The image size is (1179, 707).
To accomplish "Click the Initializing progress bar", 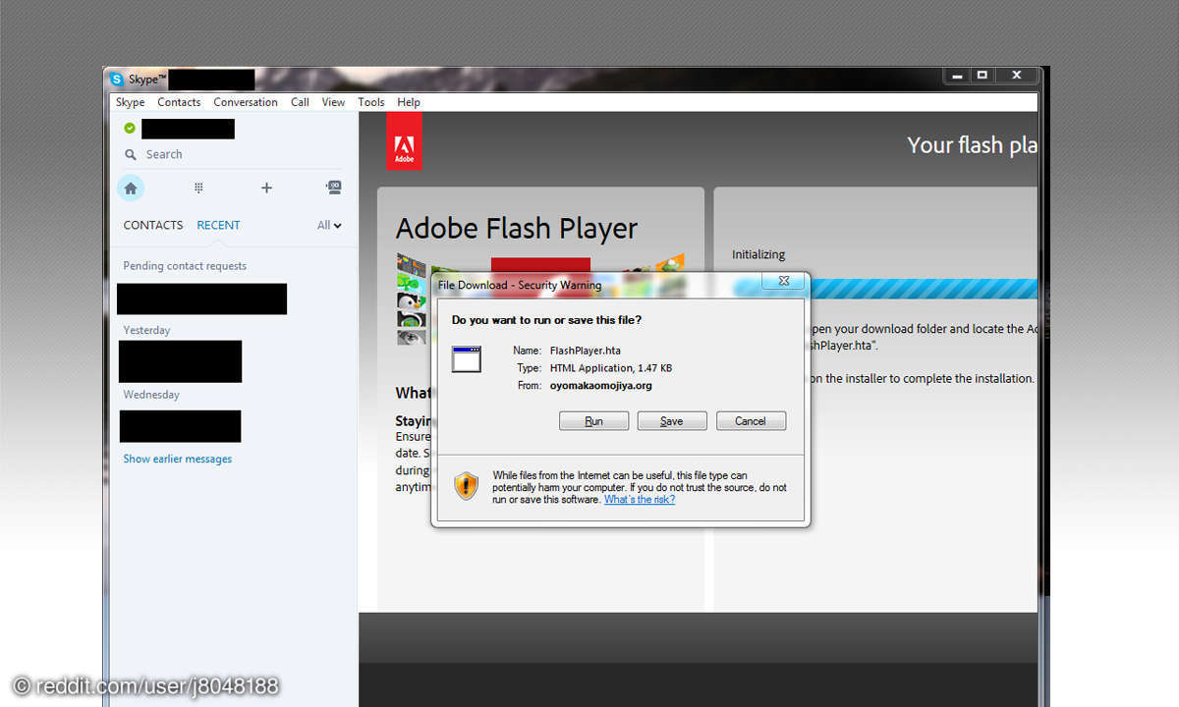I will point(884,288).
